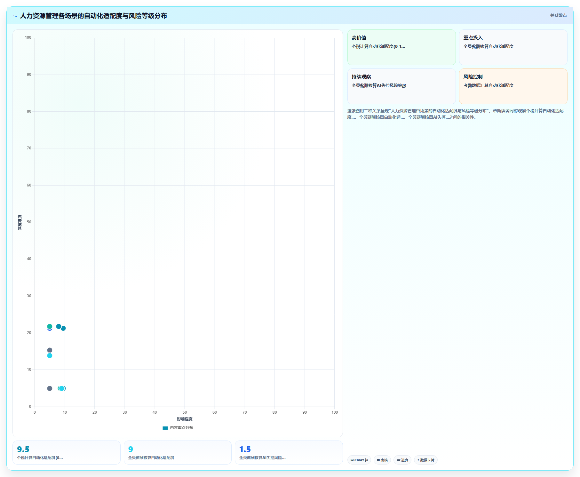Click the Chart.js tag chip
The width and height of the screenshot is (580, 477).
[x=359, y=460]
